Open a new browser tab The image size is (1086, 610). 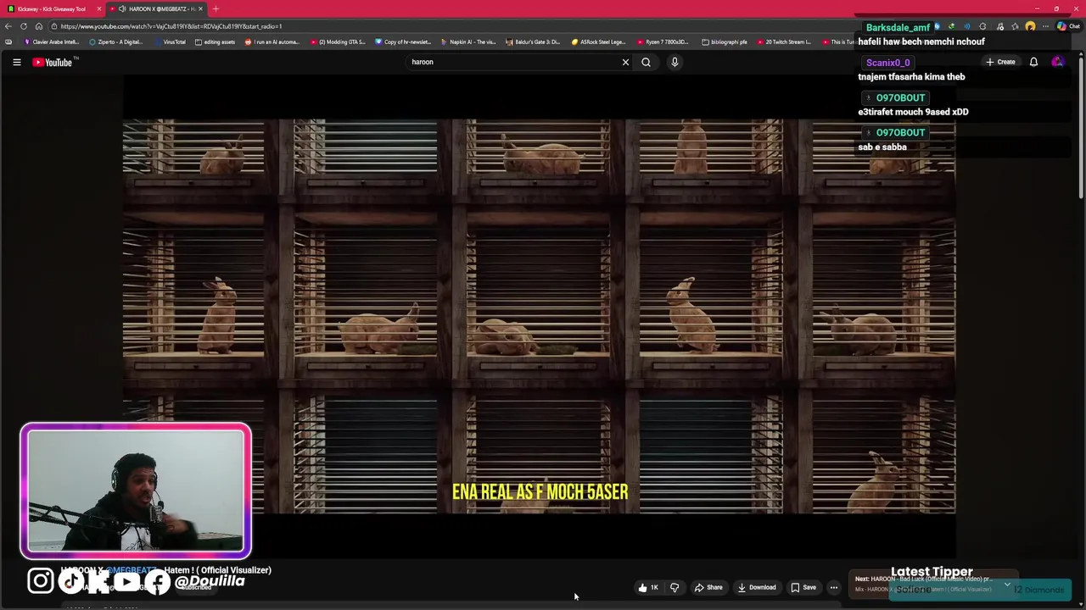[216, 8]
